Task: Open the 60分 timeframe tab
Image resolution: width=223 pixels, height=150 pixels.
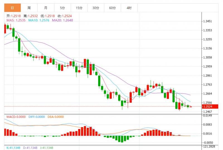Action: click(x=112, y=8)
